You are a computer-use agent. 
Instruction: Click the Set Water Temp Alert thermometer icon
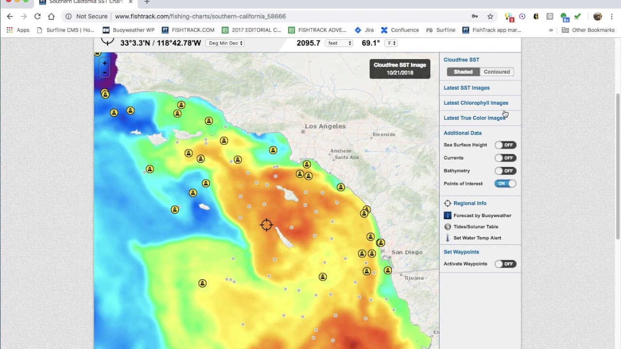coord(448,238)
